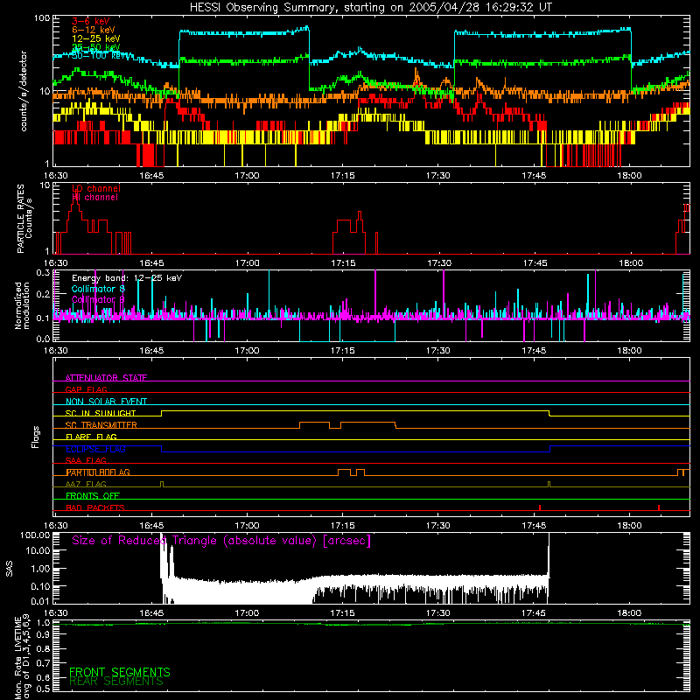Click the "0.9" tick on livetime axis
This screenshot has width=700, height=700.
43,635
